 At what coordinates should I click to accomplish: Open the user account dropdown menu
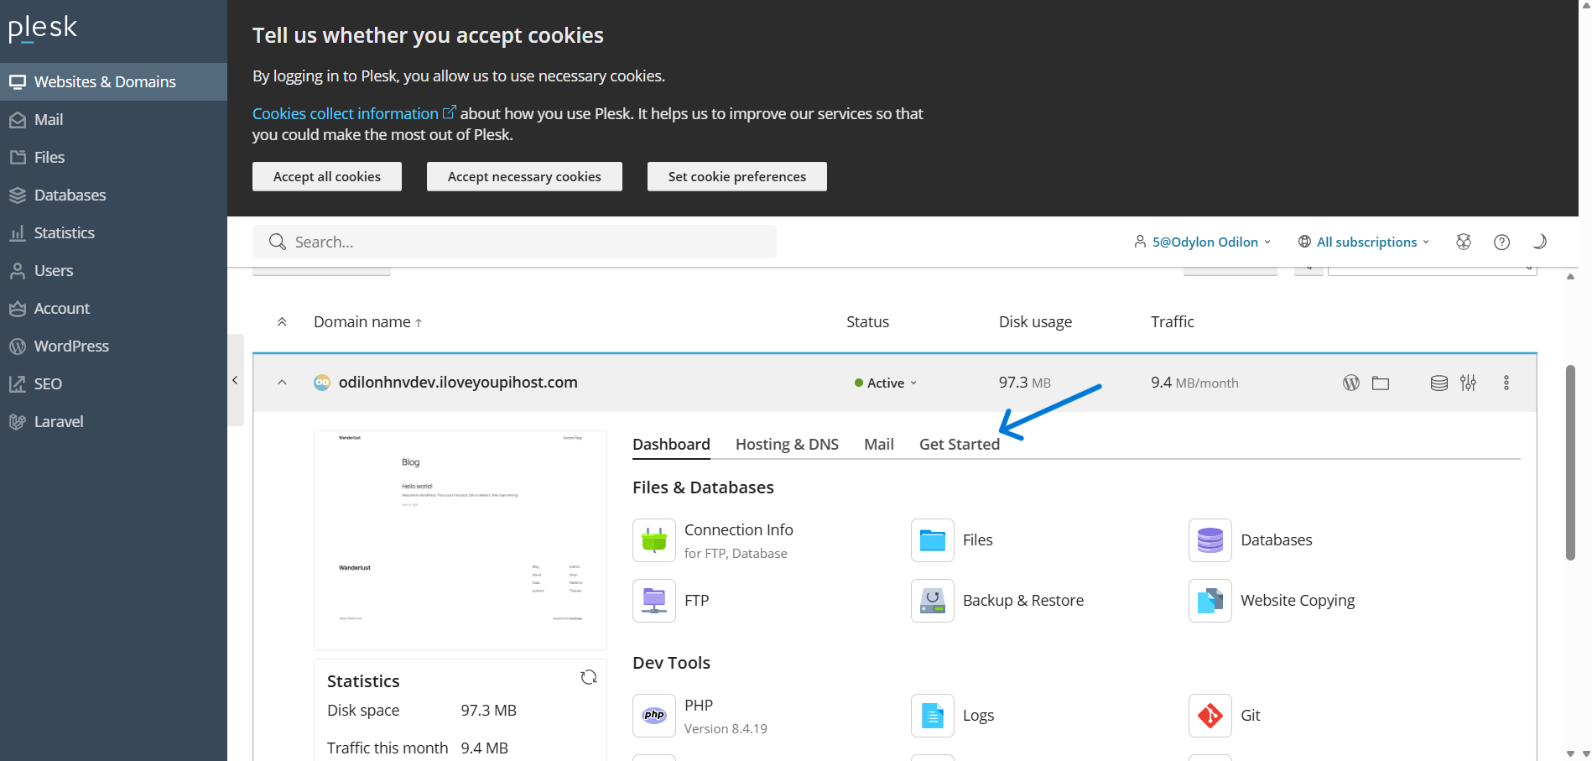(1204, 242)
